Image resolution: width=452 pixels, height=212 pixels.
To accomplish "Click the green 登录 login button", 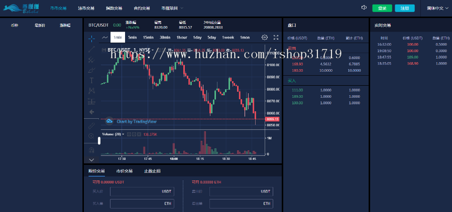I will point(382,9).
